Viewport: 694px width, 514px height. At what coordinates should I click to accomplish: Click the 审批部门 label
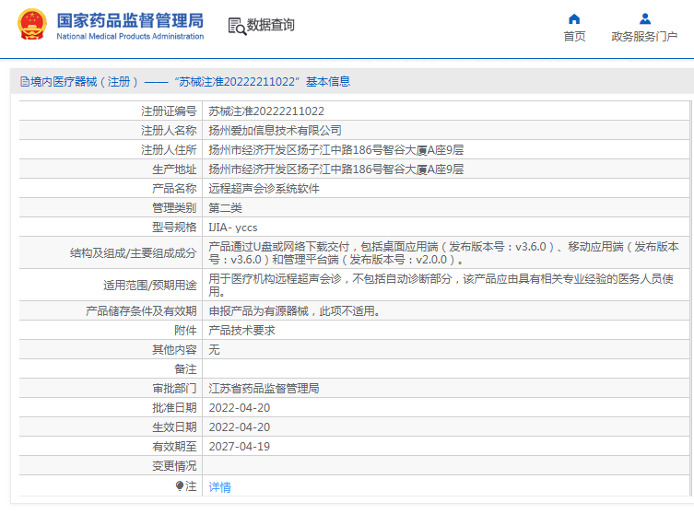[174, 389]
